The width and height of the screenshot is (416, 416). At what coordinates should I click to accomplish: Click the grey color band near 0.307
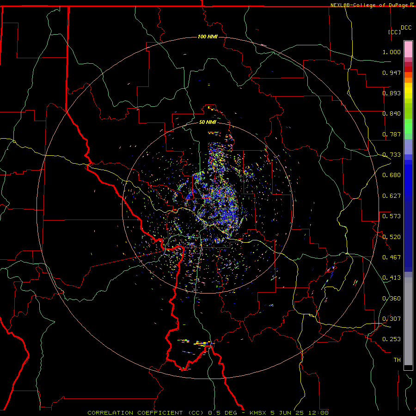pos(408,321)
